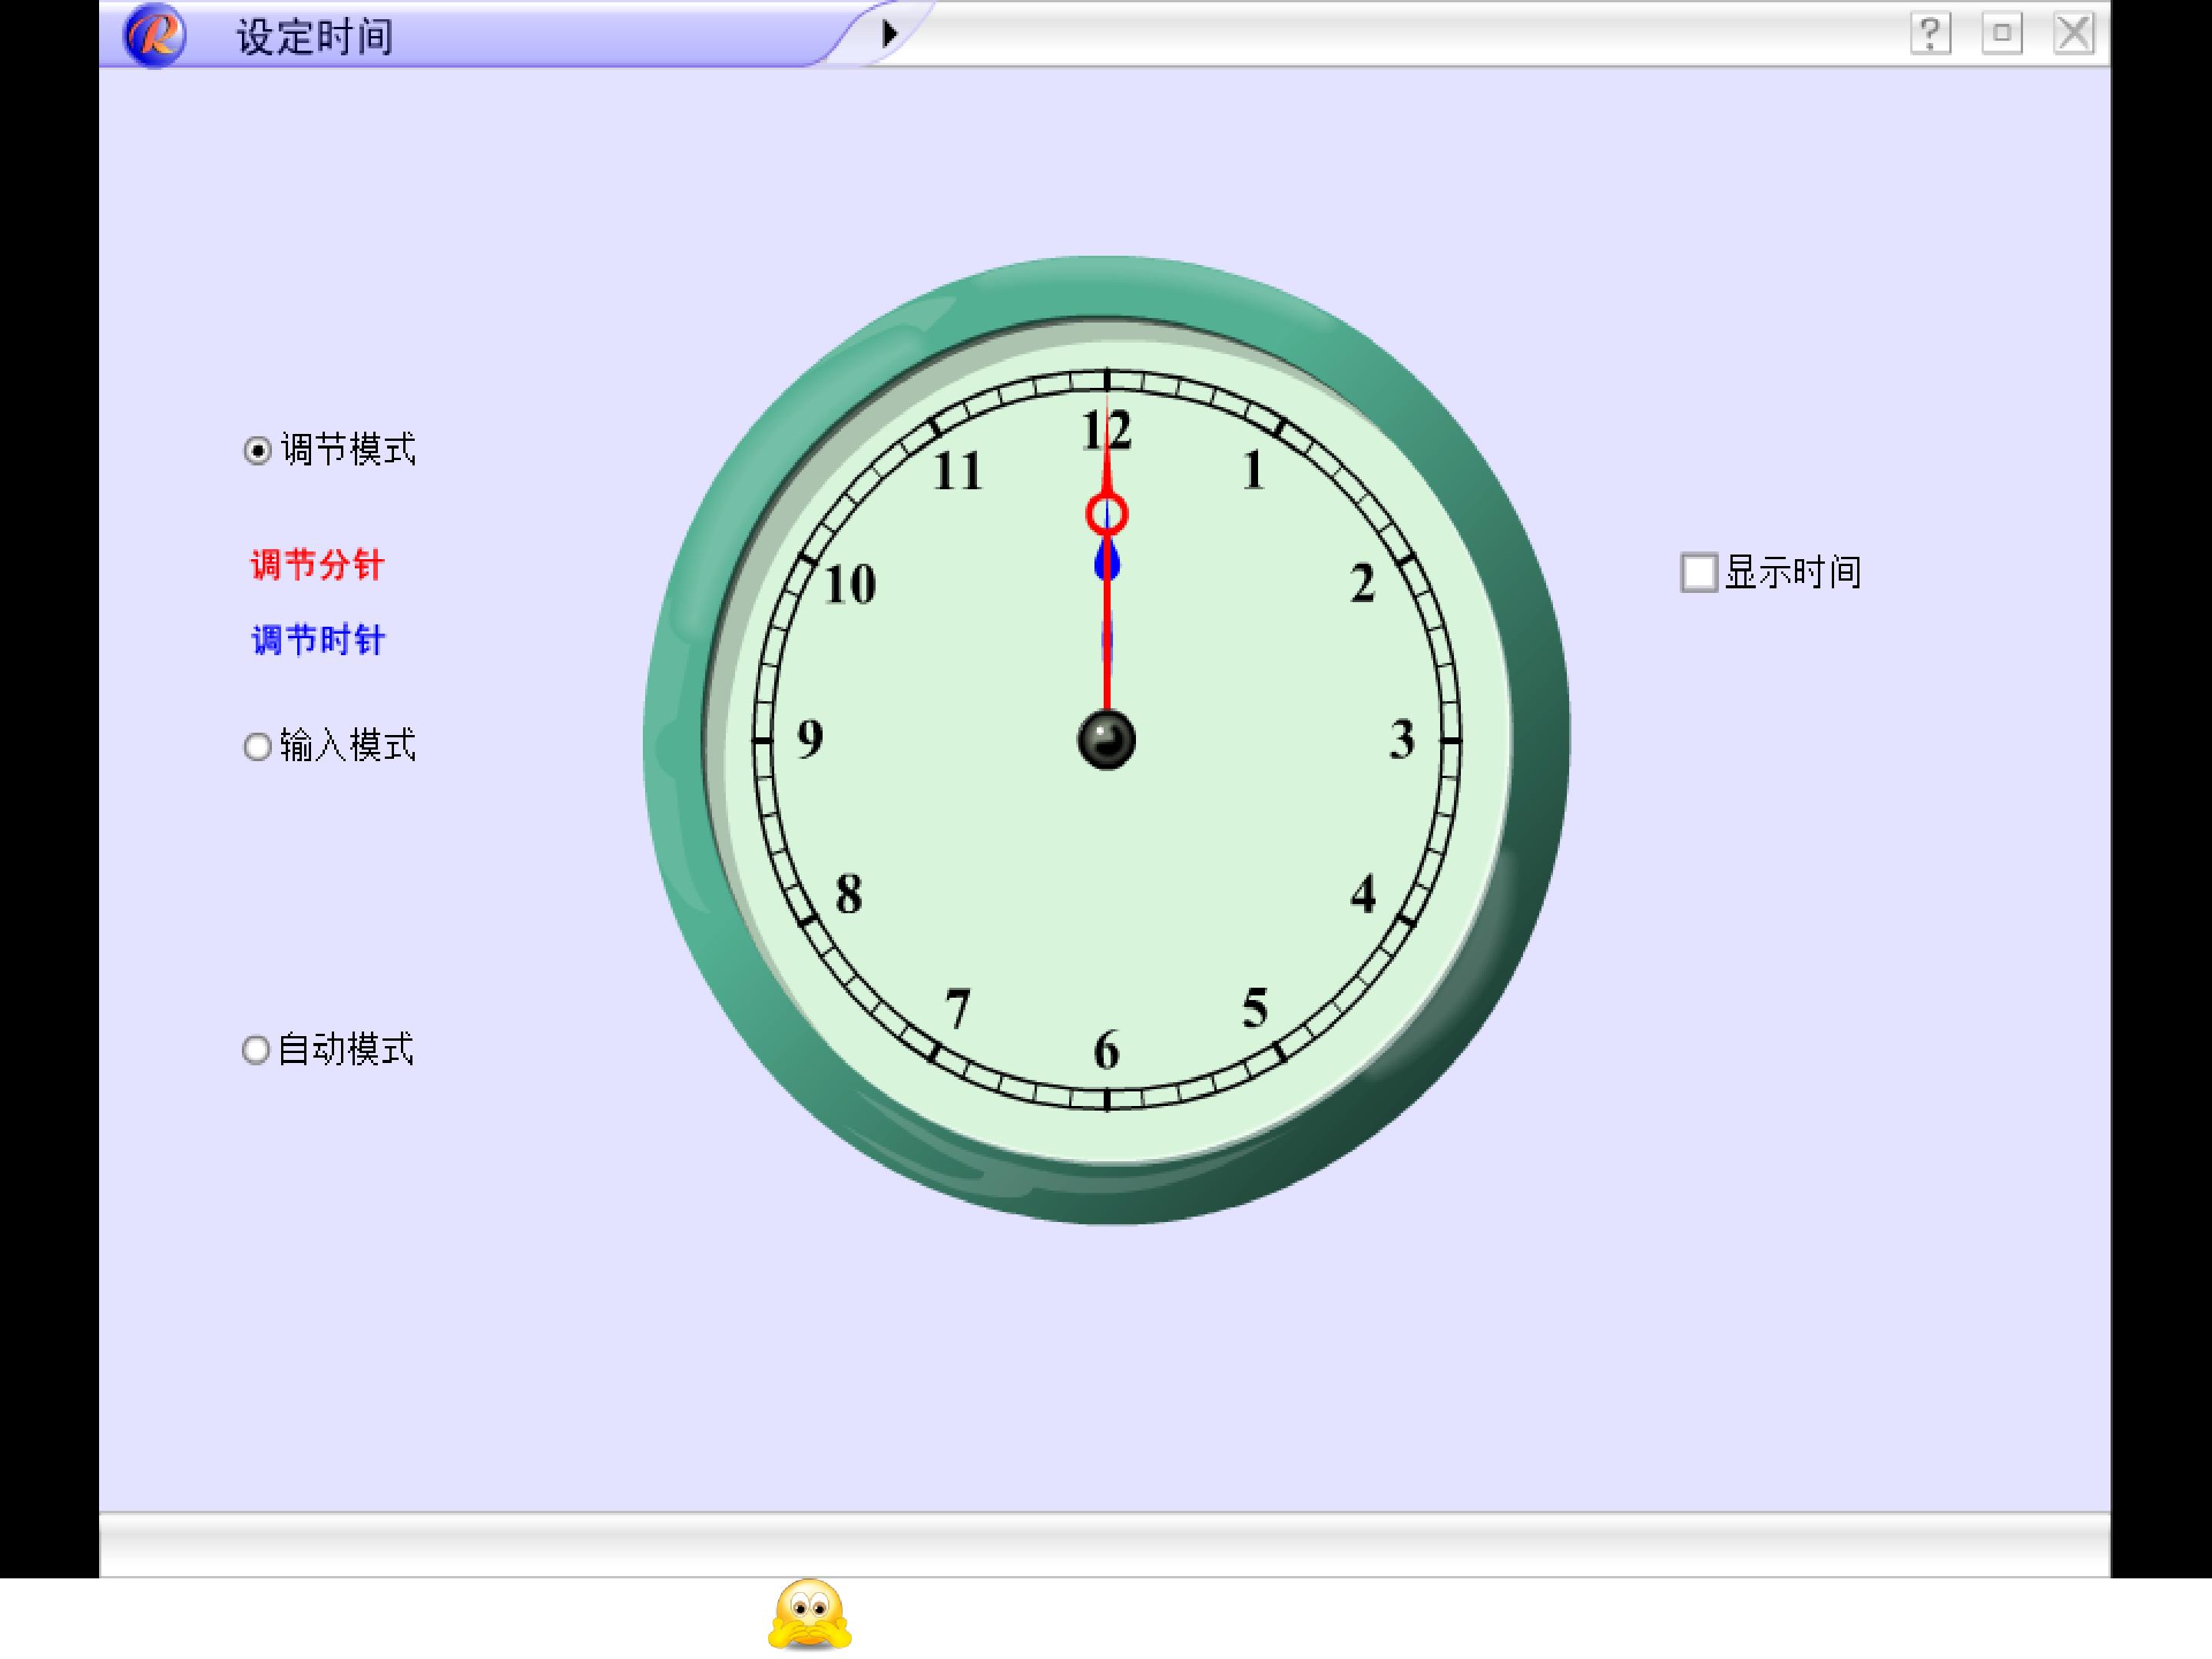
Task: Click the number 9 on clock face
Action: [810, 740]
